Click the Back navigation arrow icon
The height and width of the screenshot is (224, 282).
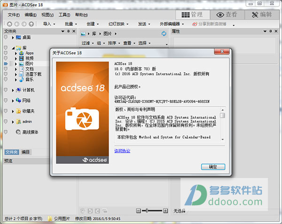click(17, 24)
